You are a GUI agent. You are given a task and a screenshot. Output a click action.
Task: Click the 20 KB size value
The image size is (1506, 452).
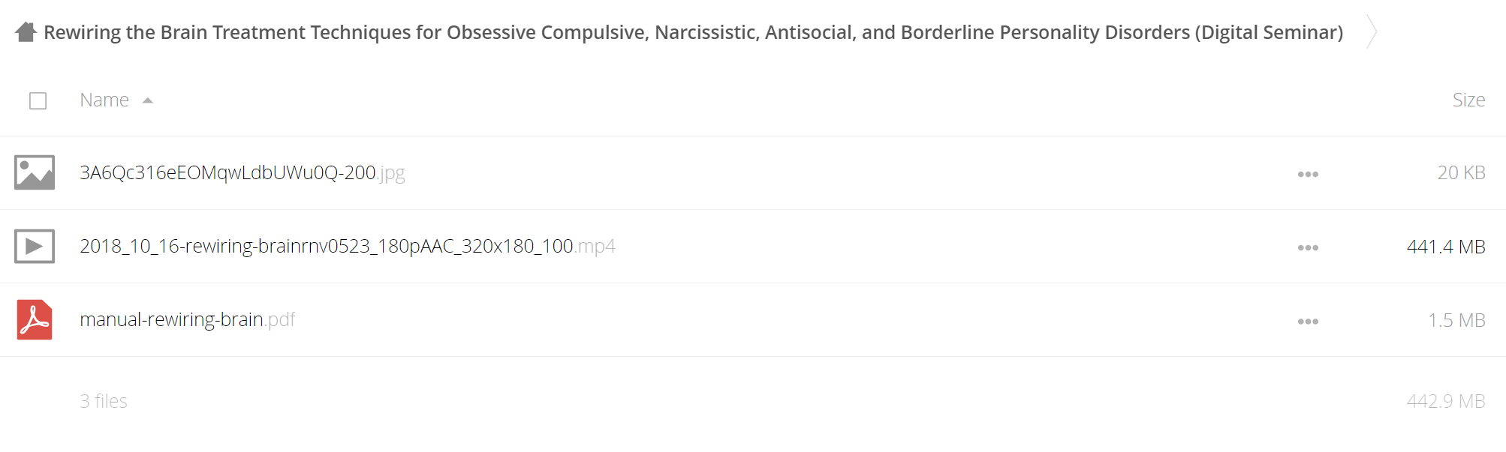click(x=1461, y=172)
